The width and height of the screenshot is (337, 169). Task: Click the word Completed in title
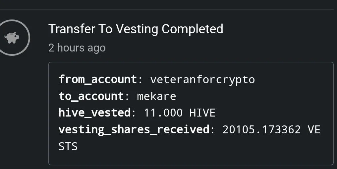(x=193, y=29)
